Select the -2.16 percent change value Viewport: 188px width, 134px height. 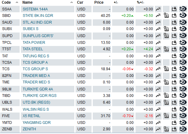click(149, 116)
